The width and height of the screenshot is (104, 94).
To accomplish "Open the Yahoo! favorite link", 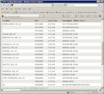I will (59, 12).
